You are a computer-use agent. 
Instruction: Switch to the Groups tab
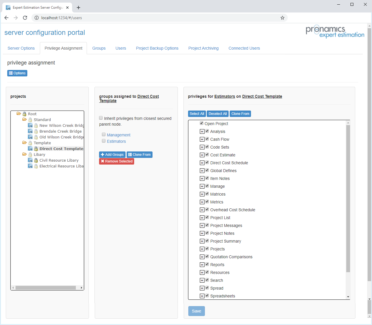pyautogui.click(x=99, y=48)
